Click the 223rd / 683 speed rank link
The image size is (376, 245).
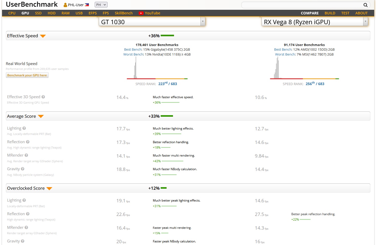pos(168,84)
